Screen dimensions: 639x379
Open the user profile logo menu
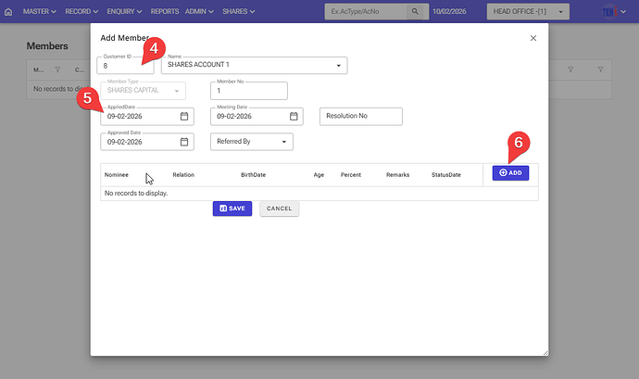pyautogui.click(x=609, y=12)
